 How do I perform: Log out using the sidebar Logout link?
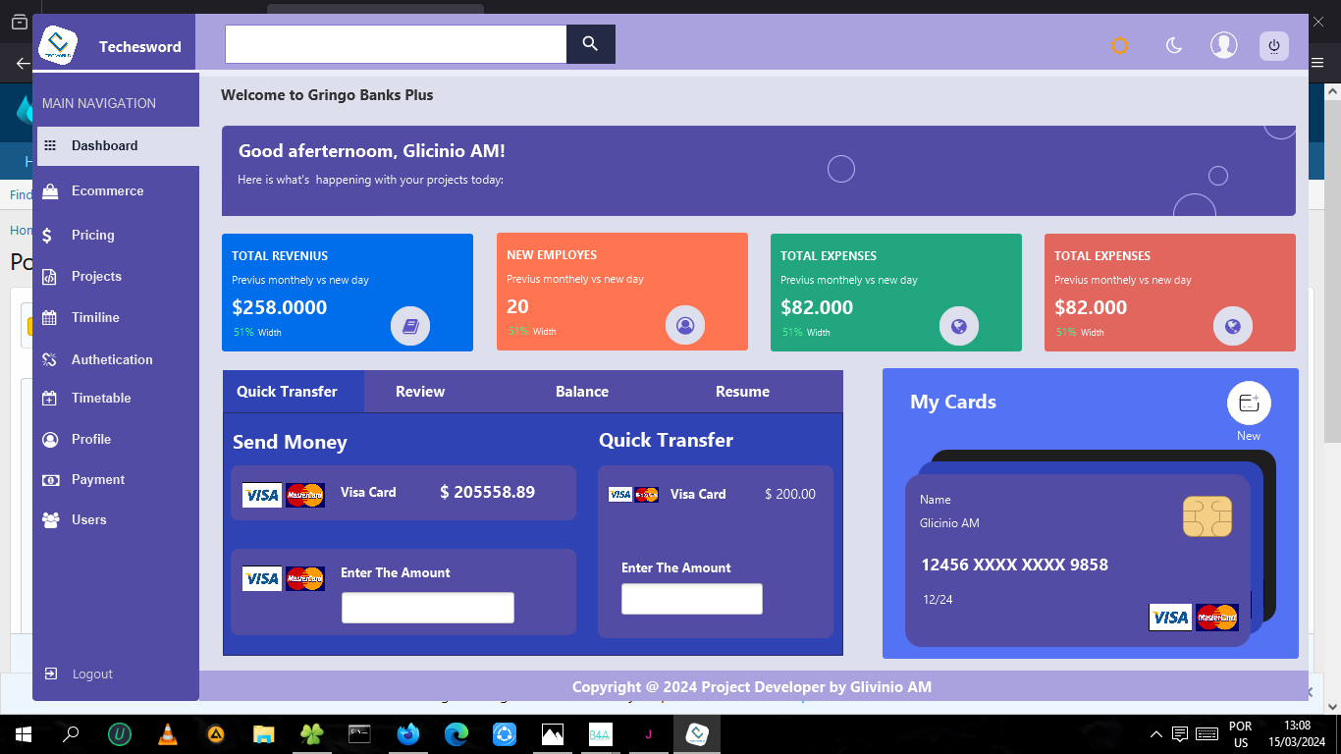pos(80,674)
